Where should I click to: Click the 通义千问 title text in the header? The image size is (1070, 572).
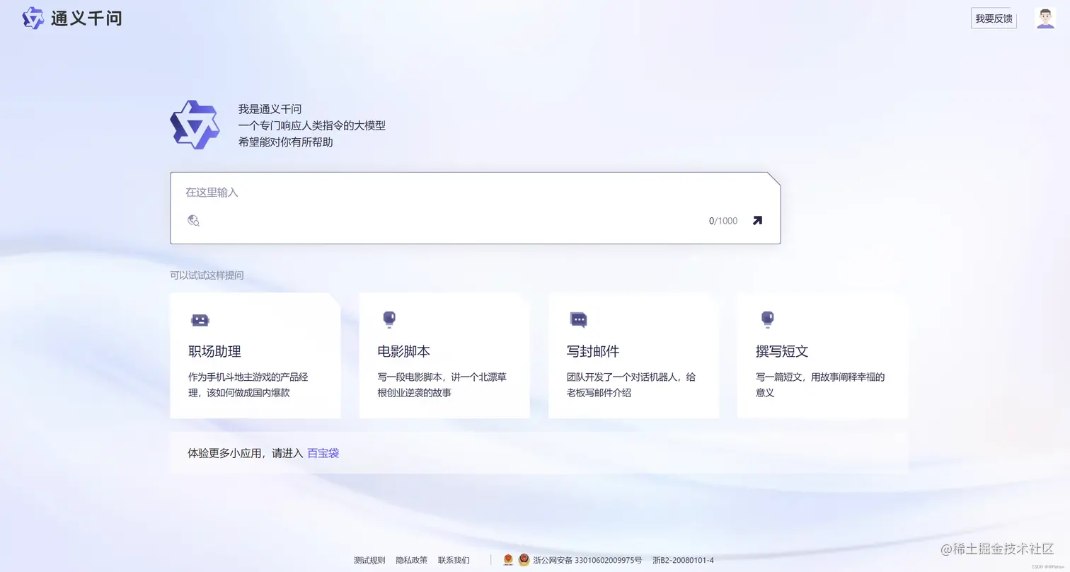coord(86,18)
